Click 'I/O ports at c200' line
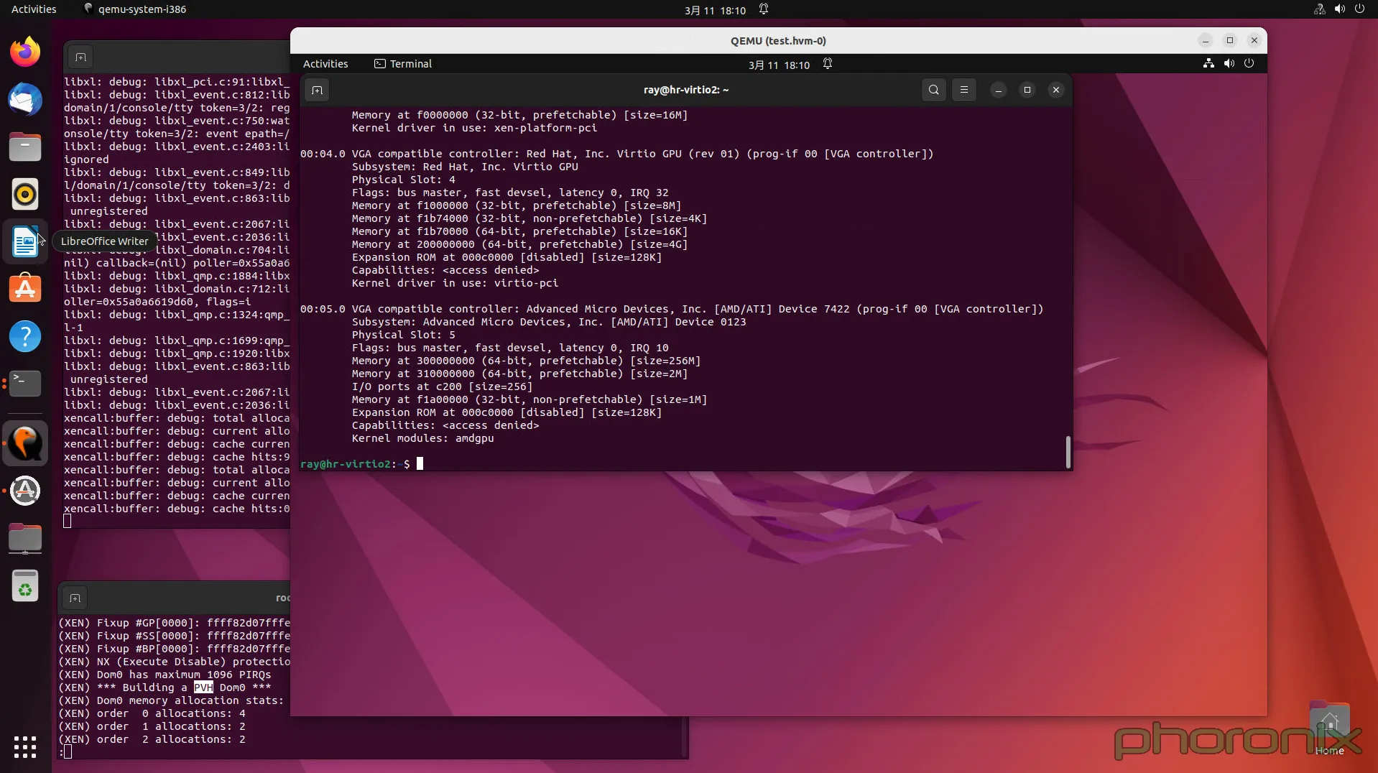1378x773 pixels. pyautogui.click(x=442, y=386)
